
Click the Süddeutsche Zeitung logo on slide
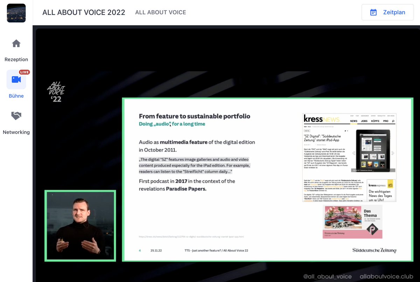click(x=374, y=250)
